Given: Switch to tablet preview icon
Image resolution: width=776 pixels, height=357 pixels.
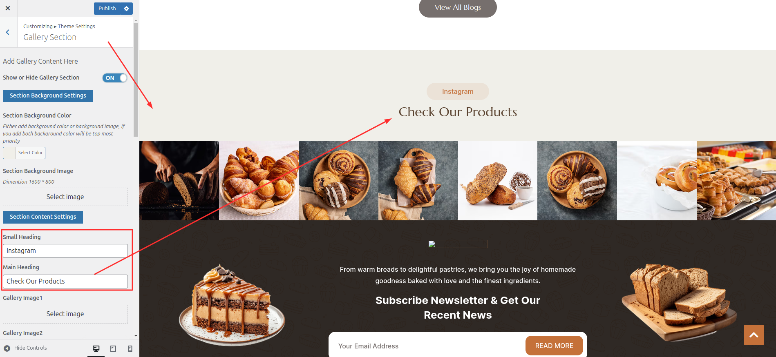Looking at the screenshot, I should [x=113, y=349].
